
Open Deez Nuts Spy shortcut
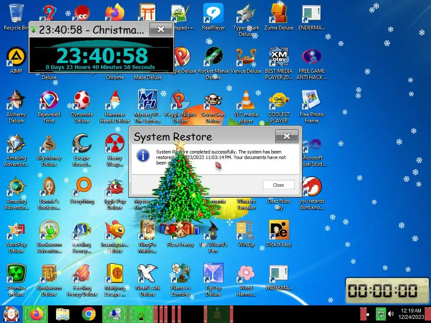279,204
